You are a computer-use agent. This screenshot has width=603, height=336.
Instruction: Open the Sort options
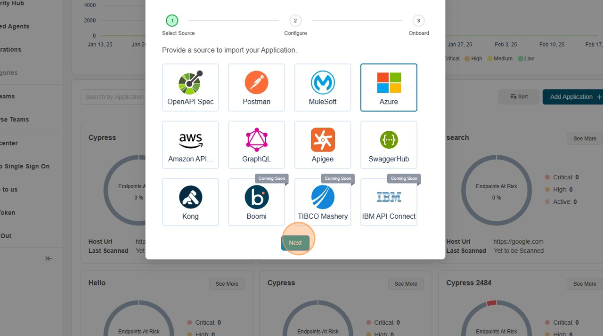tap(519, 97)
